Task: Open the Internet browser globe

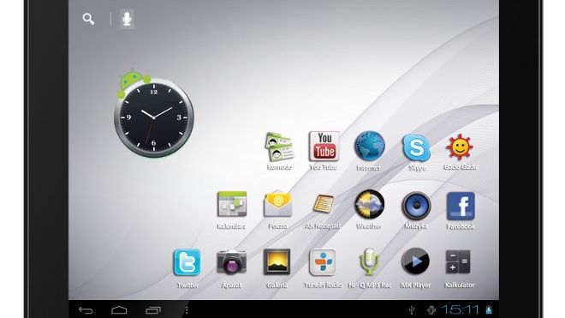Action: [369, 147]
